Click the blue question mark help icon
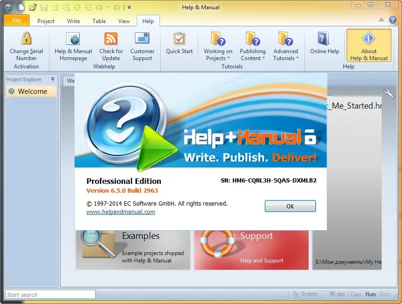The image size is (402, 304). [392, 20]
